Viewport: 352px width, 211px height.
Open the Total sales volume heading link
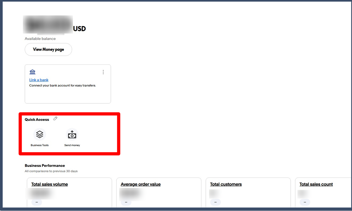(x=49, y=184)
